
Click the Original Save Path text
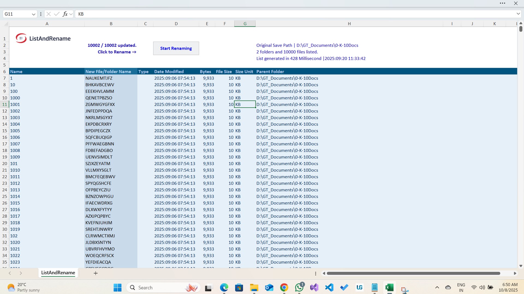307,45
